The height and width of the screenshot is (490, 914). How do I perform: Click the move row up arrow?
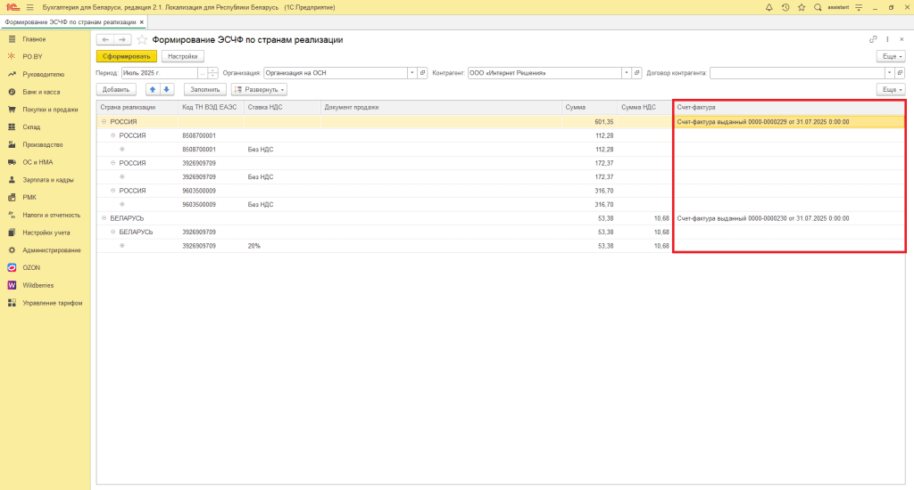click(153, 89)
